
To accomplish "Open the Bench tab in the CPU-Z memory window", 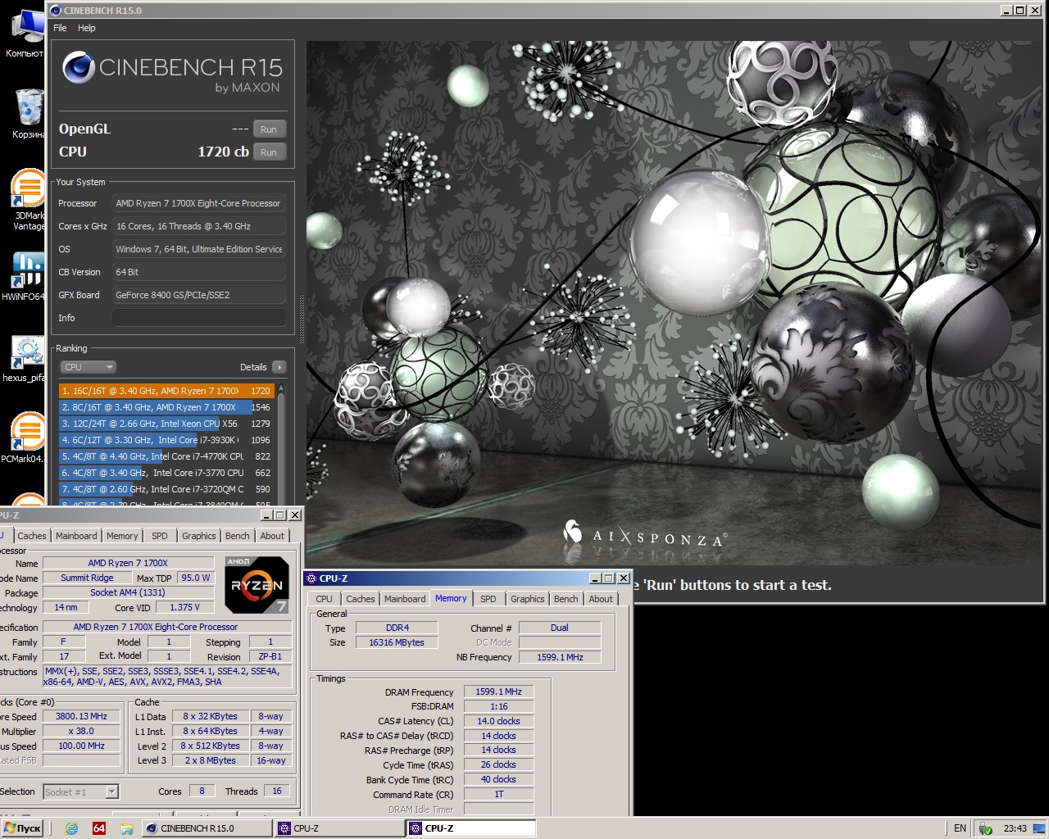I will (x=565, y=599).
